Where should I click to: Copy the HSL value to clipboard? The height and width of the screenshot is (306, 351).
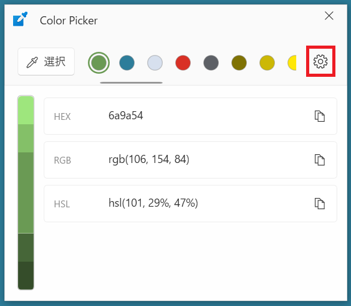point(320,204)
